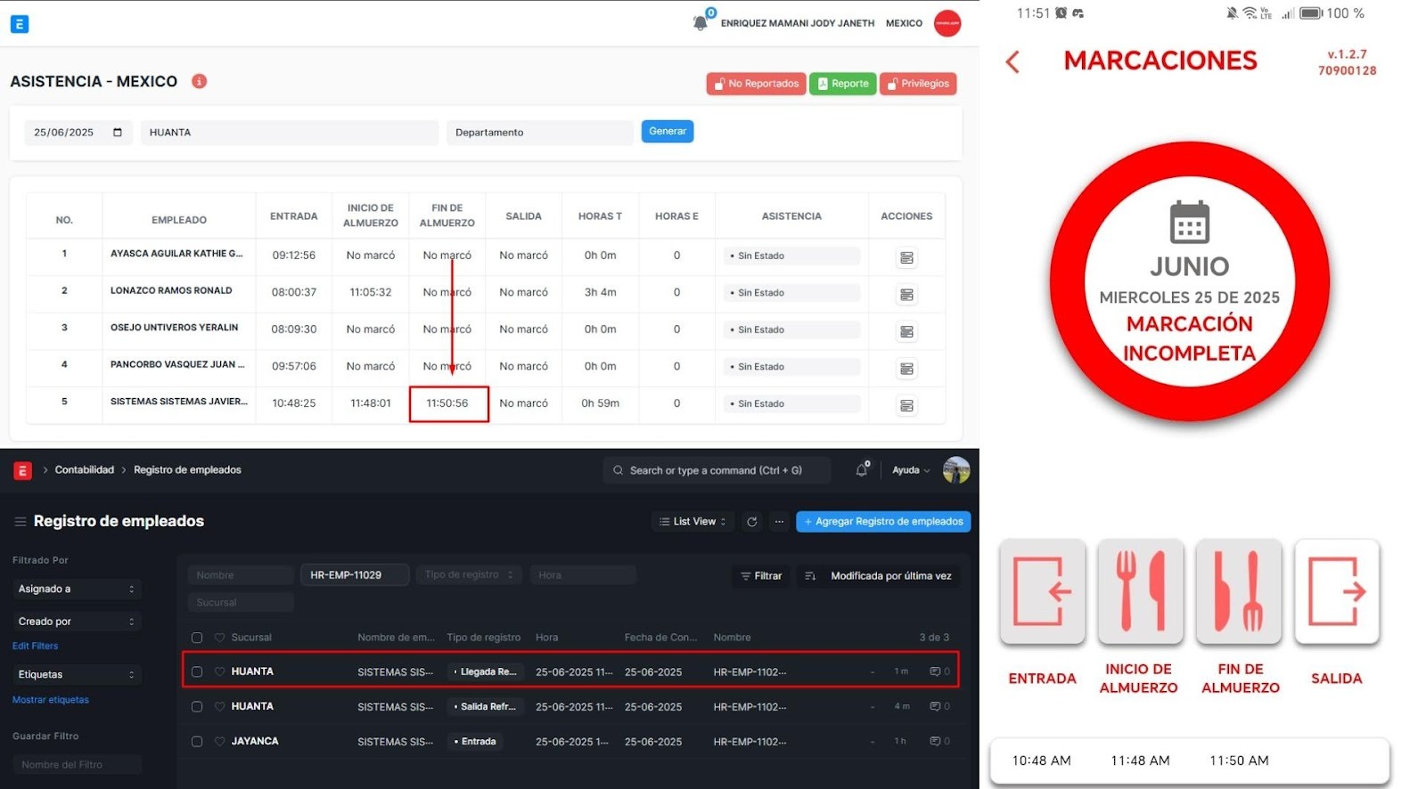The image size is (1426, 789).
Task: Tap the ENTRADA door icon
Action: 1042,590
